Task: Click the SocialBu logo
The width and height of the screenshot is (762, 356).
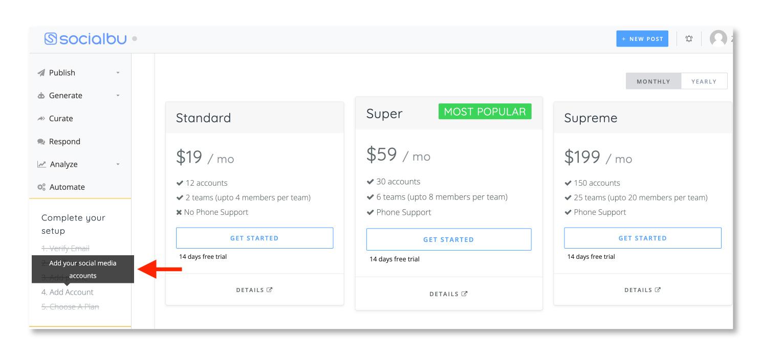Action: [x=85, y=39]
